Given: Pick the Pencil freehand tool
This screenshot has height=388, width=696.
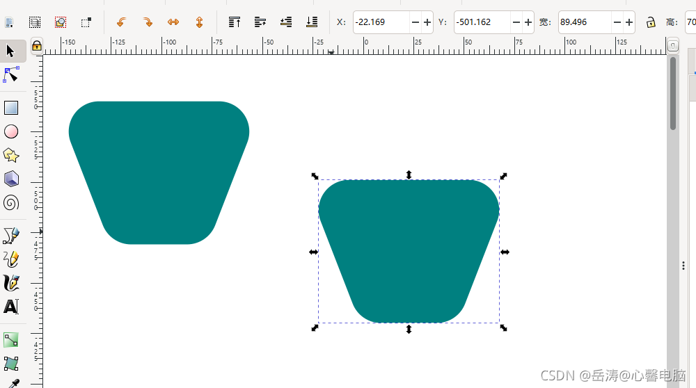Looking at the screenshot, I should point(11,259).
